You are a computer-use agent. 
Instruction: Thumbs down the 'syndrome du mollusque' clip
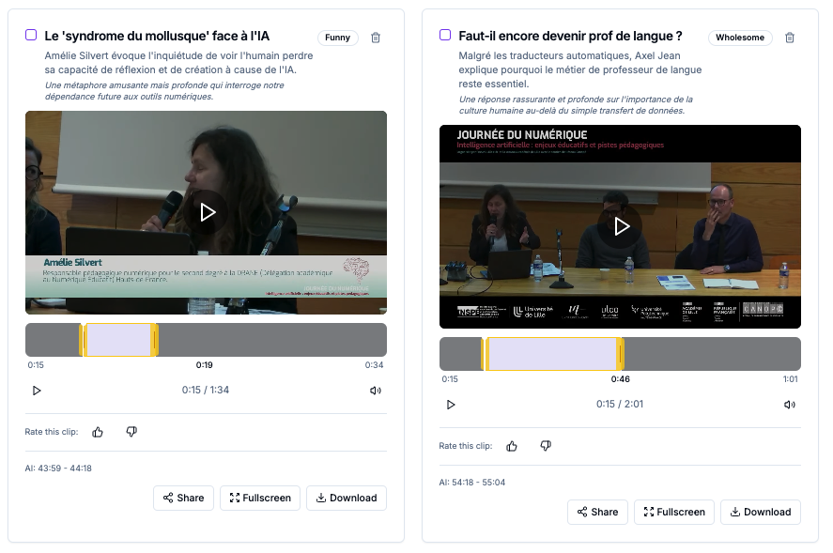[x=131, y=432]
